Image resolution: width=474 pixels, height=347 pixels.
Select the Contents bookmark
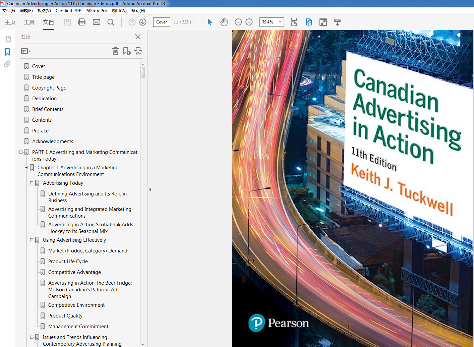pos(42,120)
